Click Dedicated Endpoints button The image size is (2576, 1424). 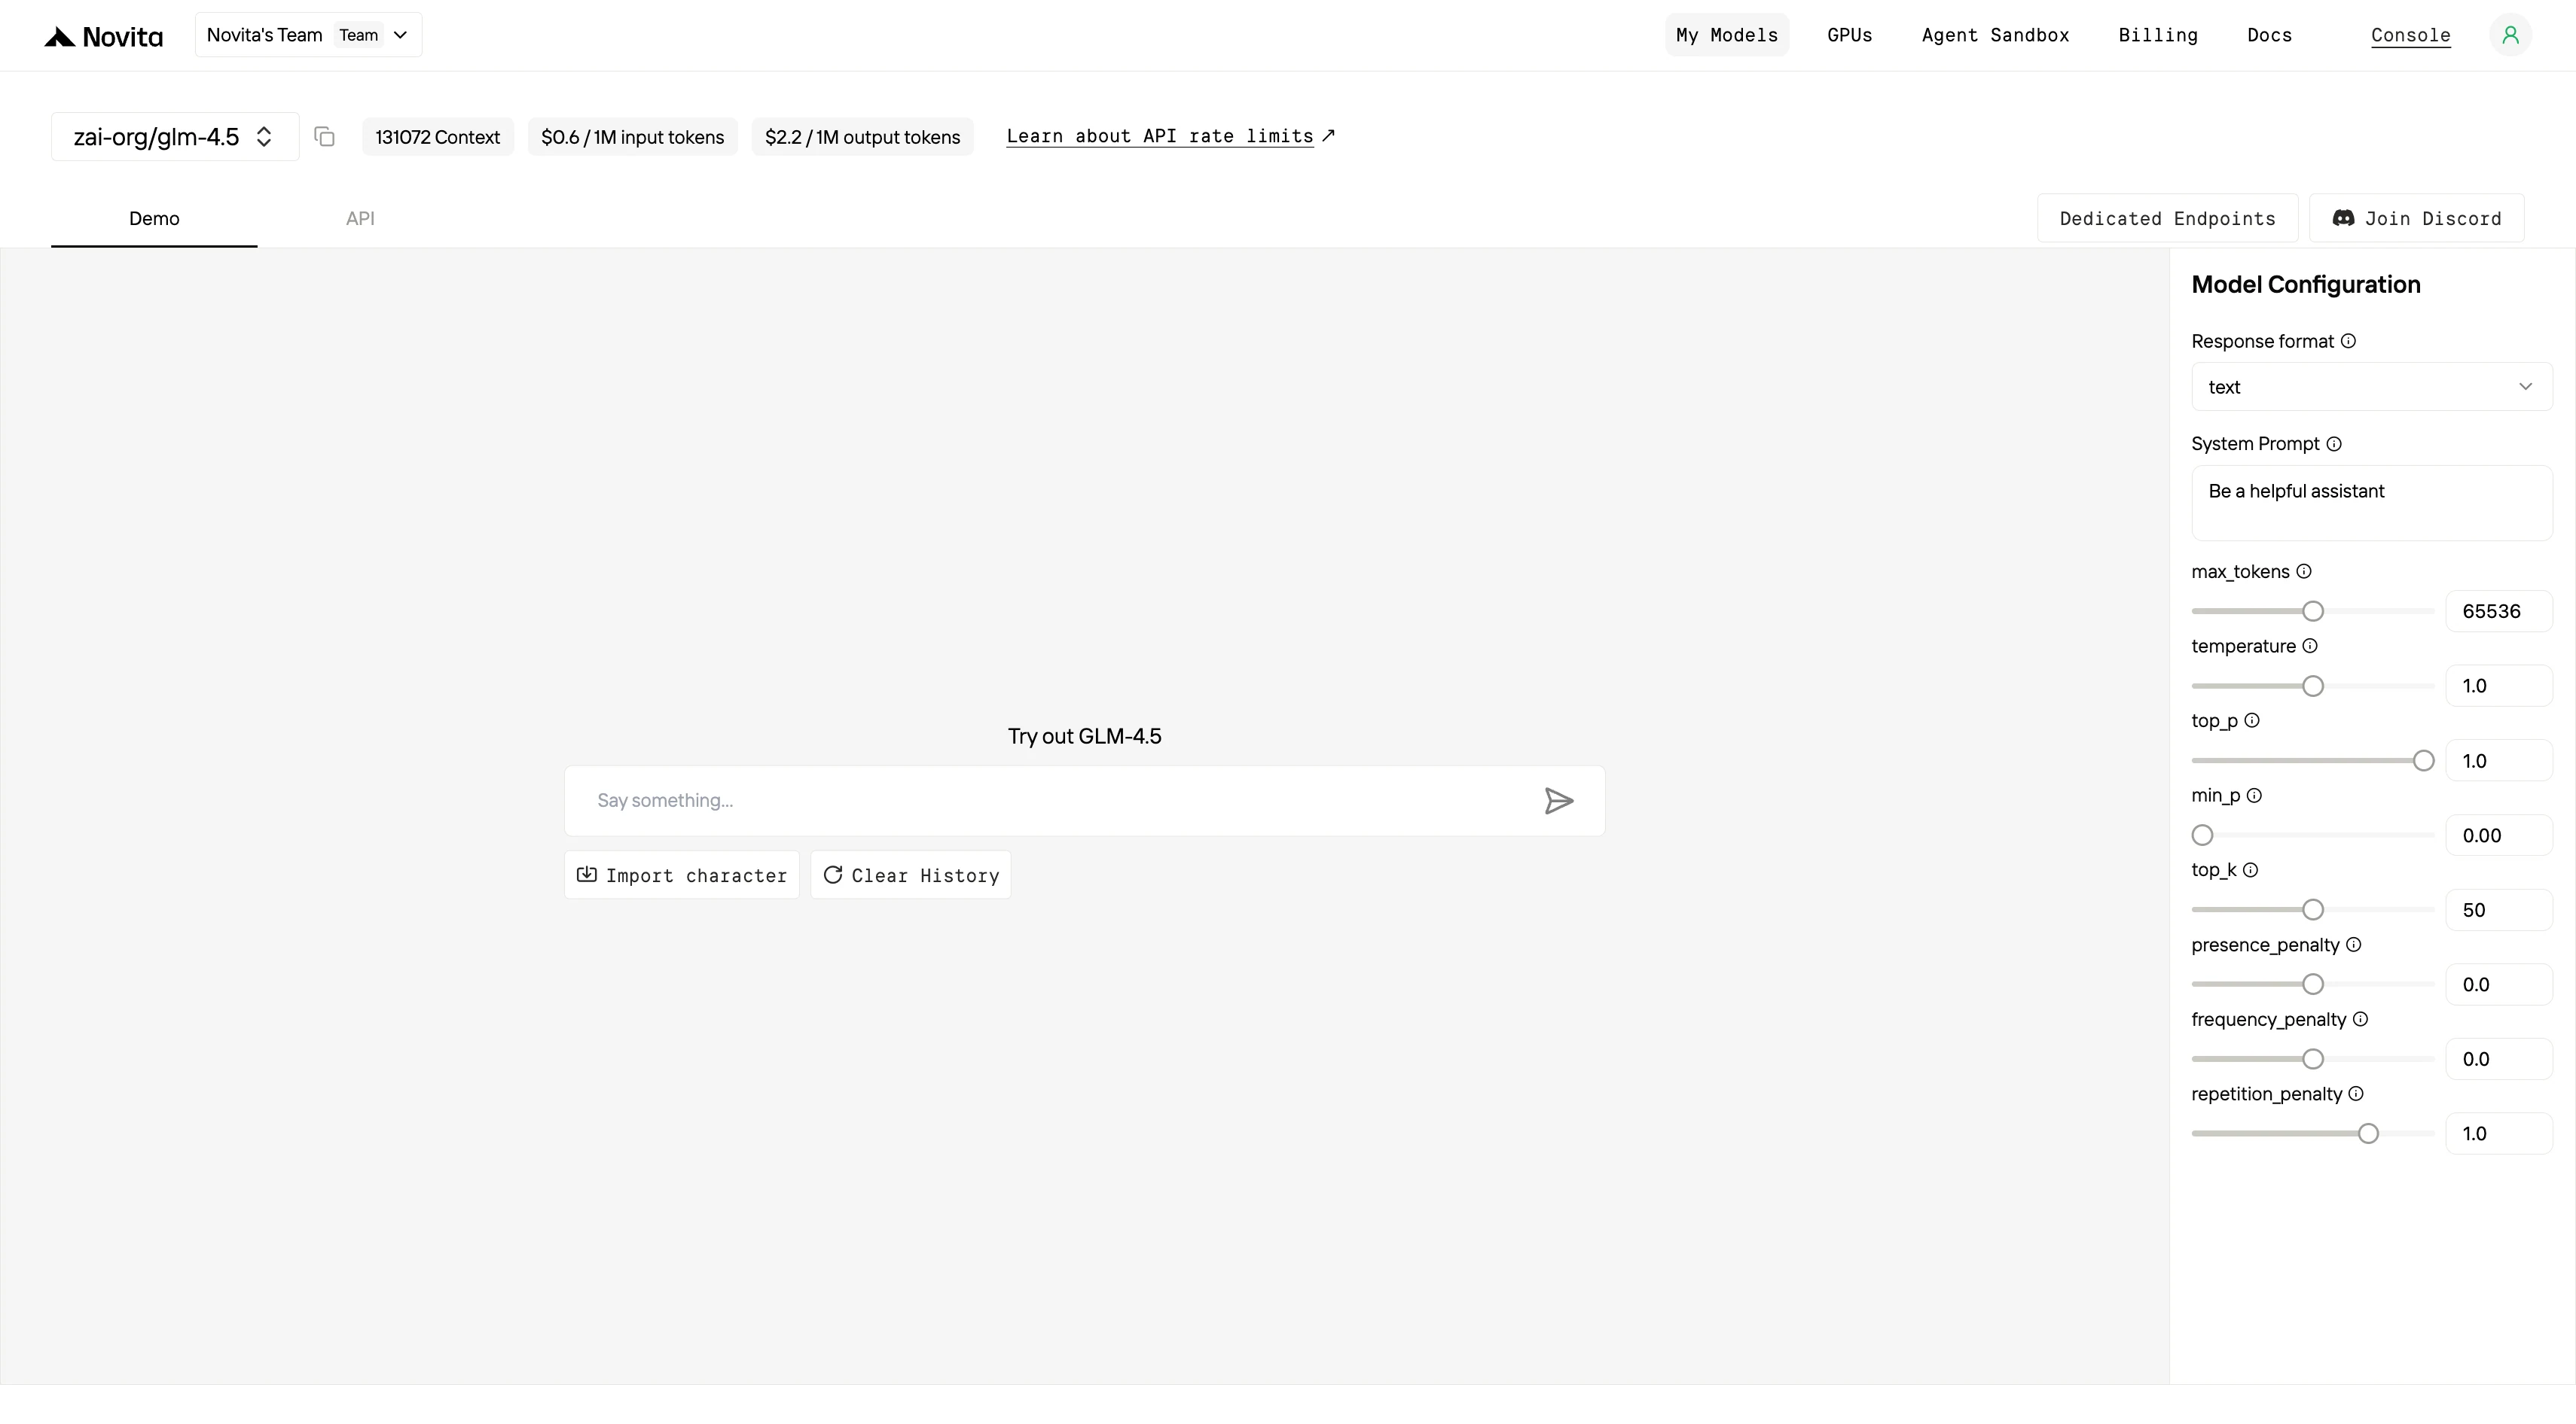tap(2168, 219)
